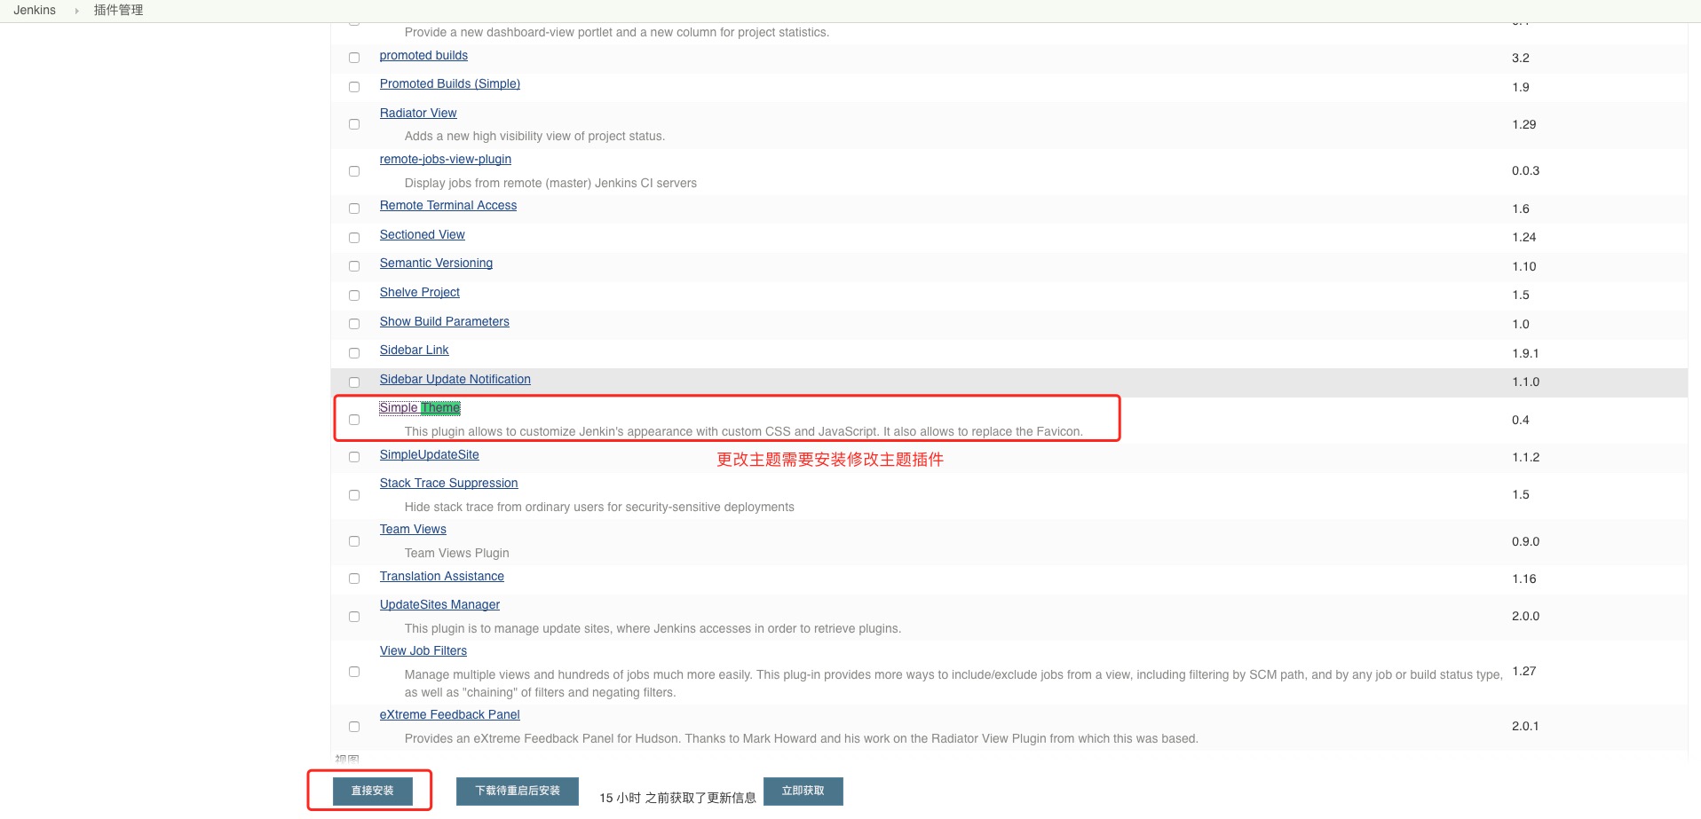Visit the Remote Terminal Access link
This screenshot has height=819, width=1701.
pyautogui.click(x=448, y=205)
